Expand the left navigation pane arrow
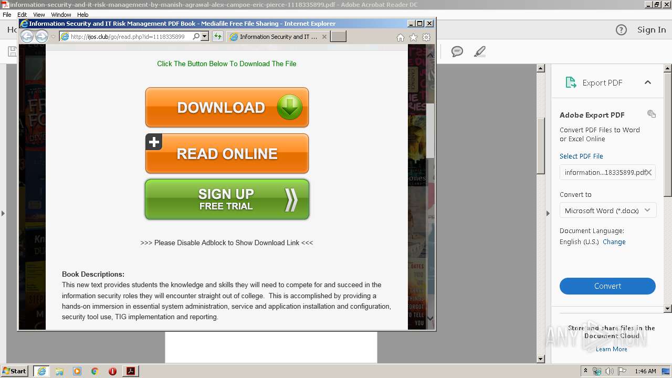This screenshot has width=672, height=378. (x=3, y=213)
